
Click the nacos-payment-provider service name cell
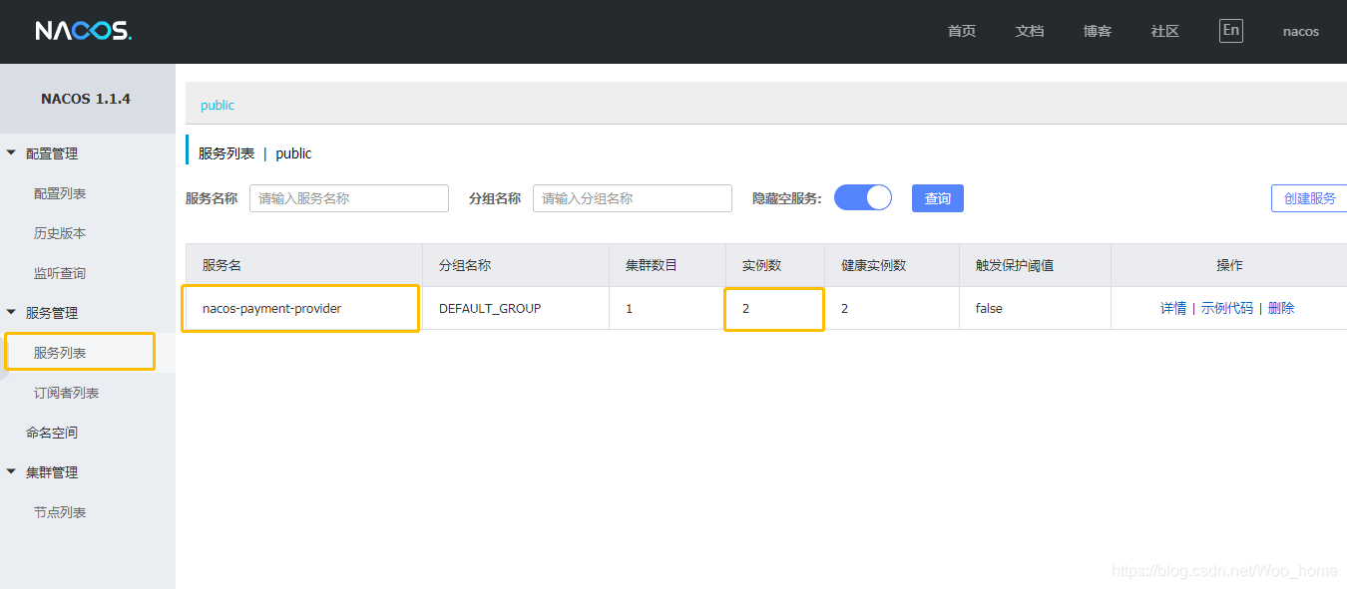[x=303, y=308]
